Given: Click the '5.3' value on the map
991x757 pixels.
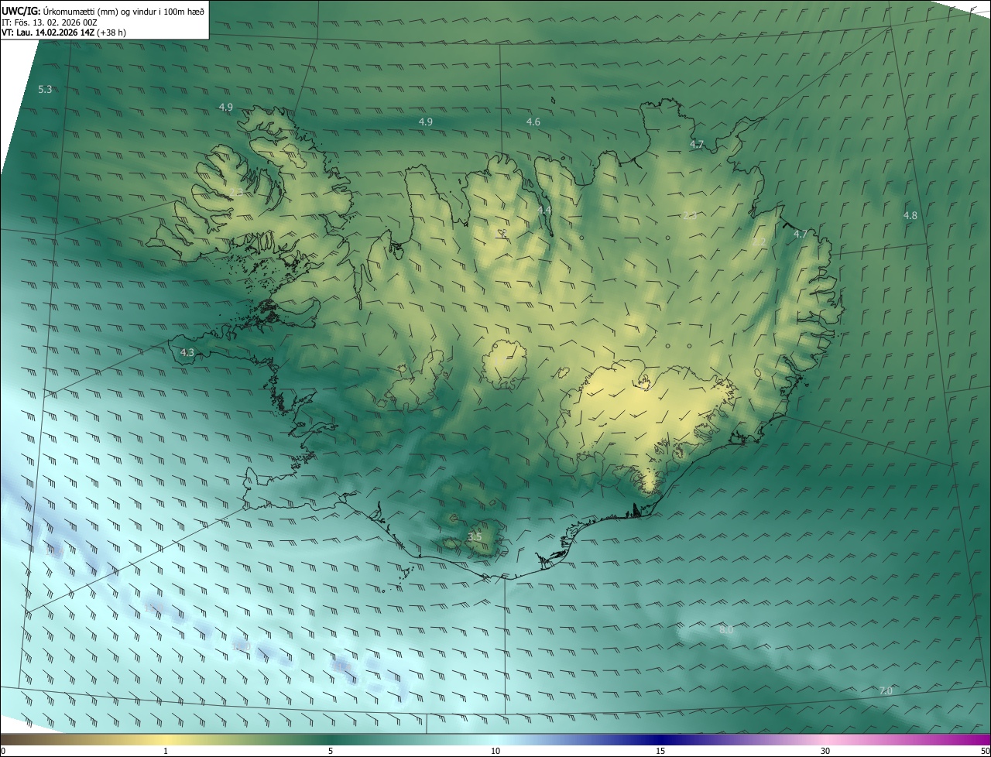Looking at the screenshot, I should click(45, 90).
